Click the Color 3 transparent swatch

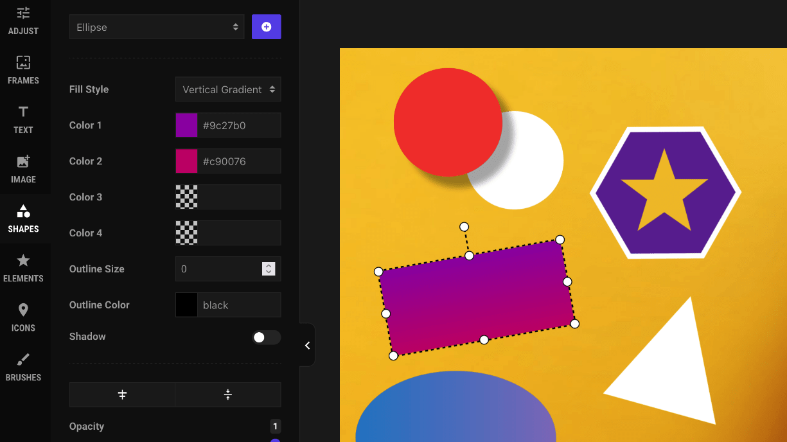187,197
